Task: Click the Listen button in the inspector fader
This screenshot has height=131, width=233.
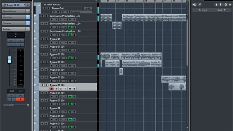Action: tap(11, 44)
